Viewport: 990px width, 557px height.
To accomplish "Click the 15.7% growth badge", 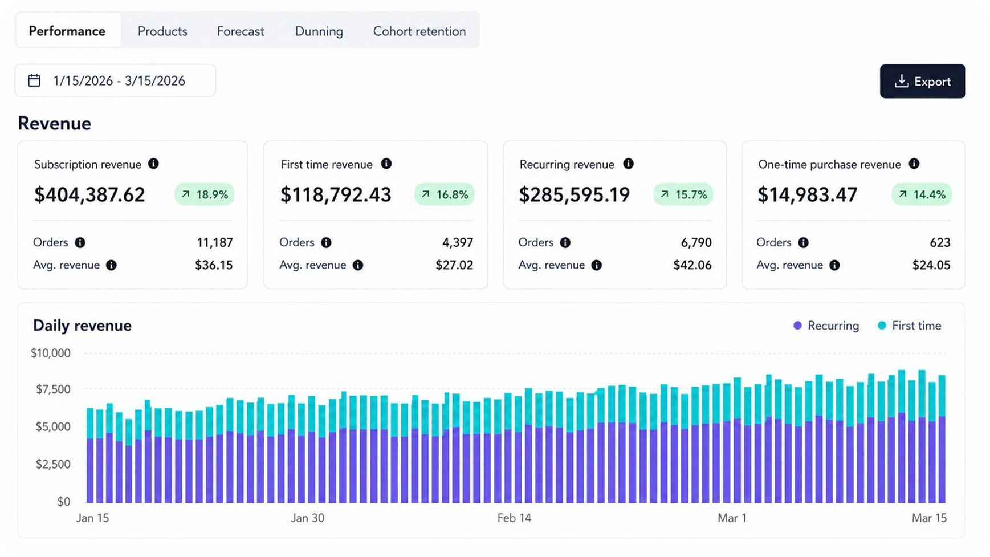I will (683, 194).
